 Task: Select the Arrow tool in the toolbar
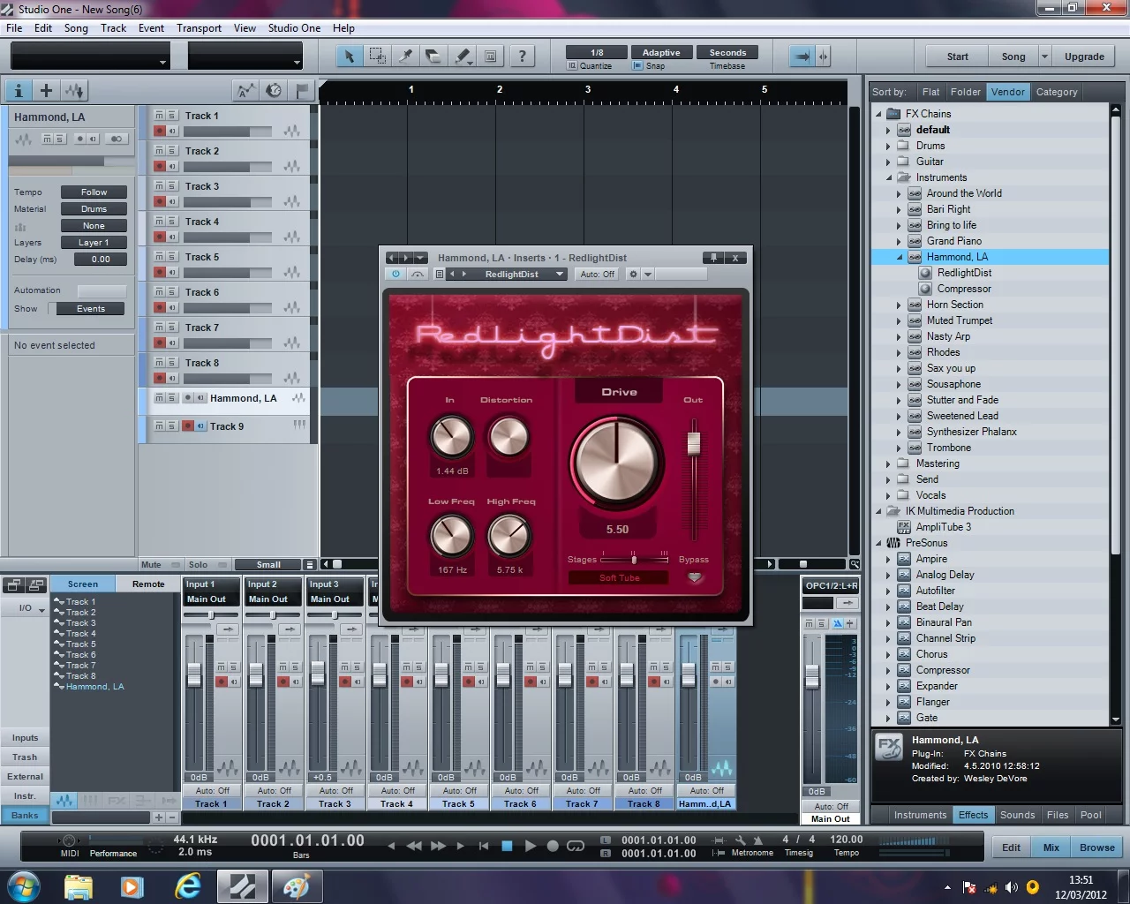(350, 55)
